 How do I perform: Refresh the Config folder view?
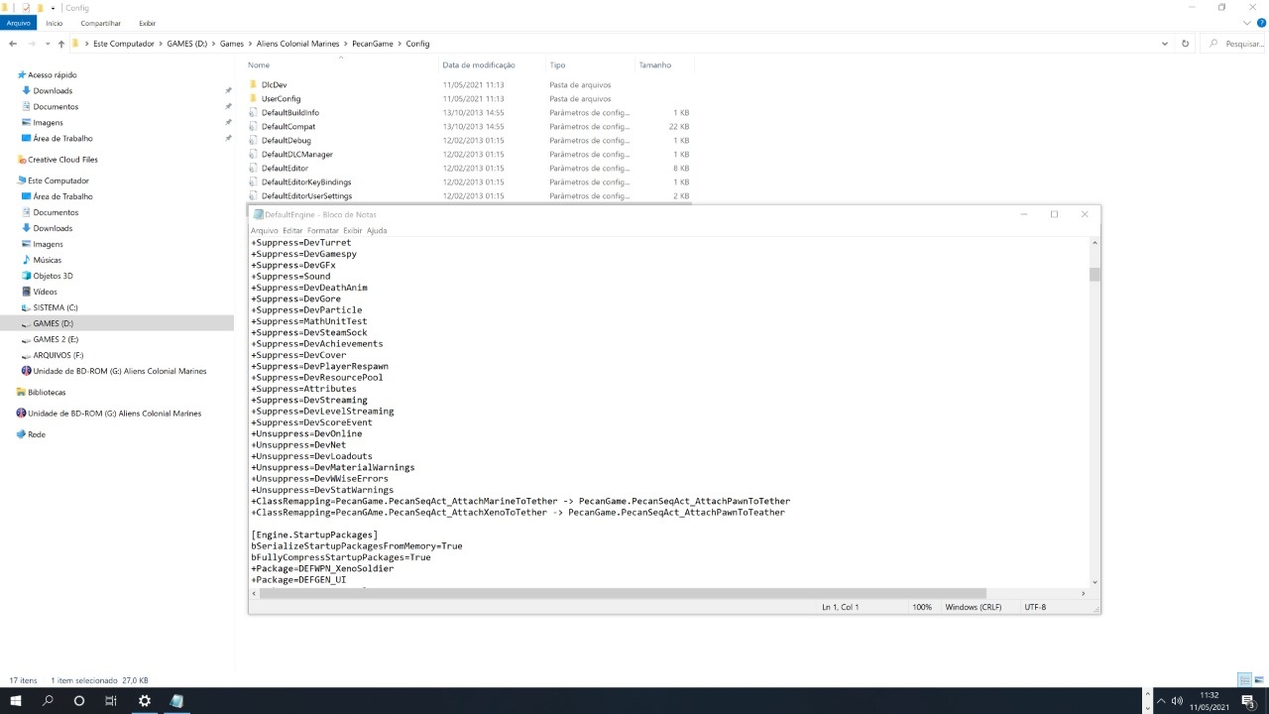click(1185, 44)
